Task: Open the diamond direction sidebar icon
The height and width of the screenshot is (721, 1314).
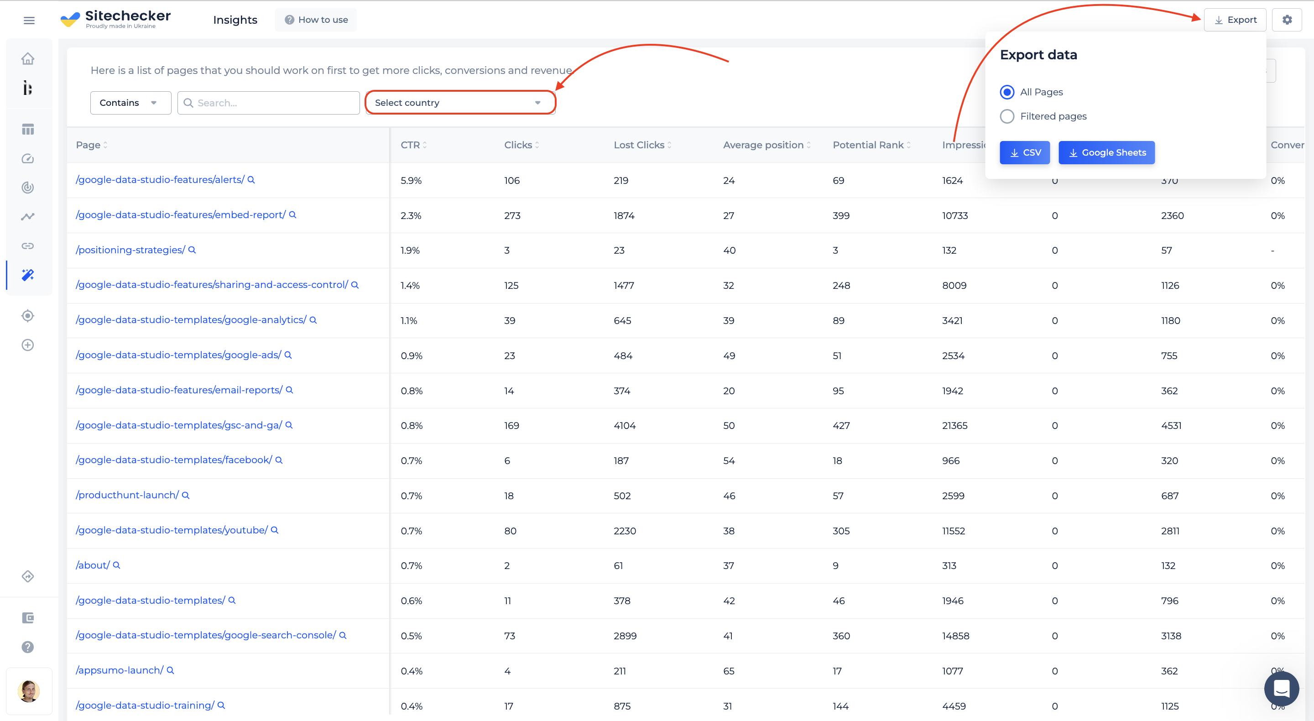Action: (x=28, y=576)
